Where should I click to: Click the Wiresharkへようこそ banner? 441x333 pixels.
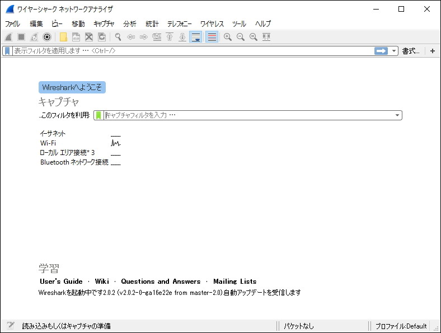coord(72,87)
